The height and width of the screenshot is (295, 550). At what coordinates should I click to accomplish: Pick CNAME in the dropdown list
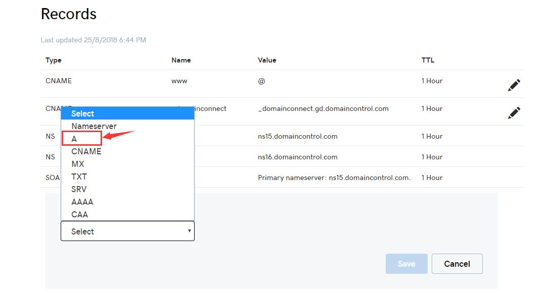coord(86,151)
